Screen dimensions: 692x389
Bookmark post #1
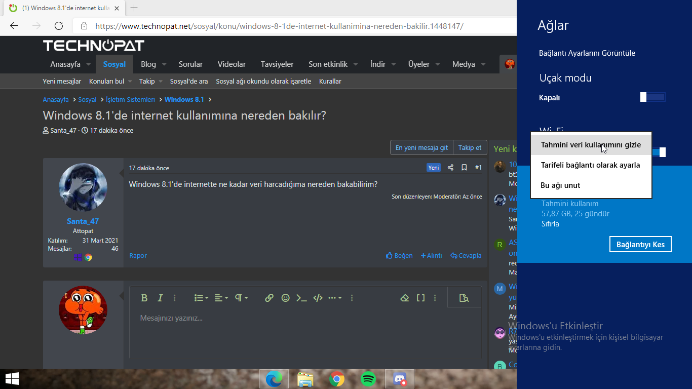pos(464,168)
